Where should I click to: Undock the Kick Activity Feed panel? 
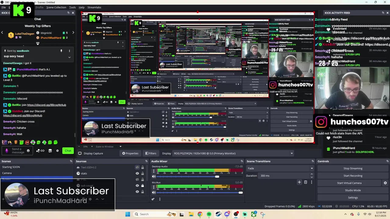point(383,13)
